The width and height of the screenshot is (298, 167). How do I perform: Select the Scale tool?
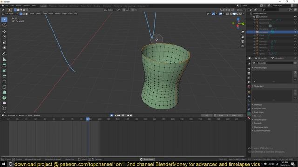(x=4, y=42)
